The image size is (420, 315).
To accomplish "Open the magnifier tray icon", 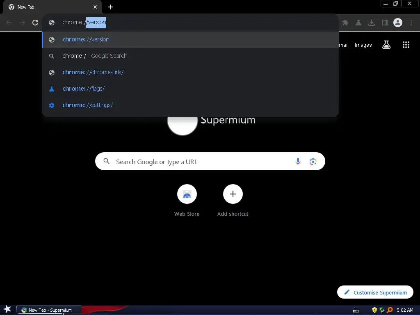I will 390,310.
